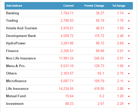Click the Investment row red arrow

[129, 104]
